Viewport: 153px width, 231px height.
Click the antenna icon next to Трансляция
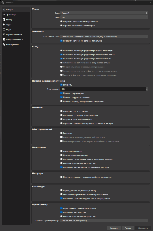(4, 15)
